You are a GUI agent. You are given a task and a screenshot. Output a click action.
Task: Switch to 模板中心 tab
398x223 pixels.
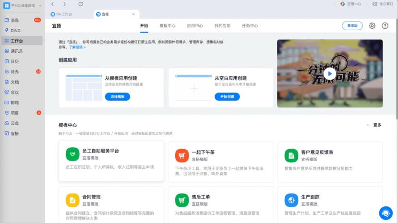pyautogui.click(x=168, y=25)
